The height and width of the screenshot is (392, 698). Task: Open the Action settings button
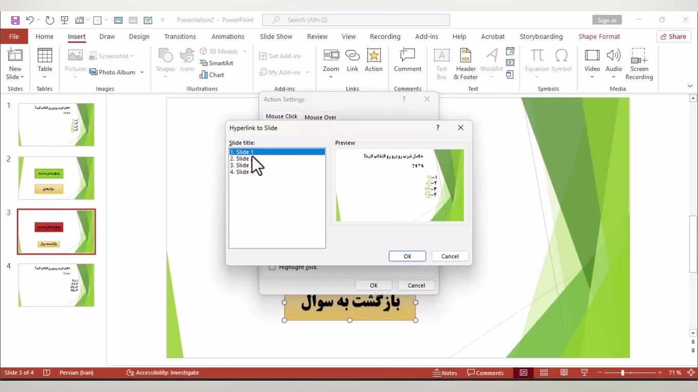pyautogui.click(x=374, y=61)
